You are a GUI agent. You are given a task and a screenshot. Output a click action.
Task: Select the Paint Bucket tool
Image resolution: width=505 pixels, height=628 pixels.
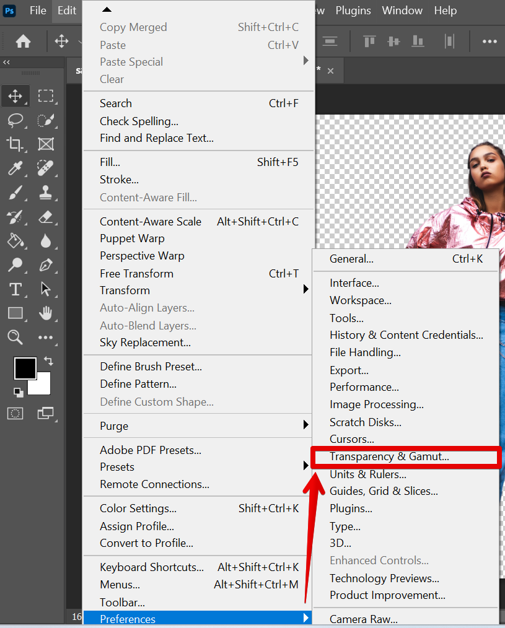point(15,241)
